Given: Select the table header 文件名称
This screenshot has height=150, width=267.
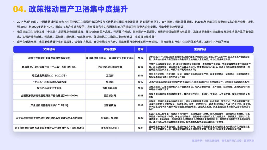Looking at the screenshot, I should 49,49.
